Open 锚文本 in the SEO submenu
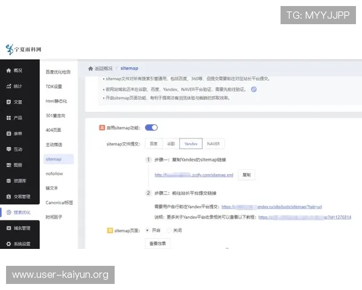 (52, 188)
